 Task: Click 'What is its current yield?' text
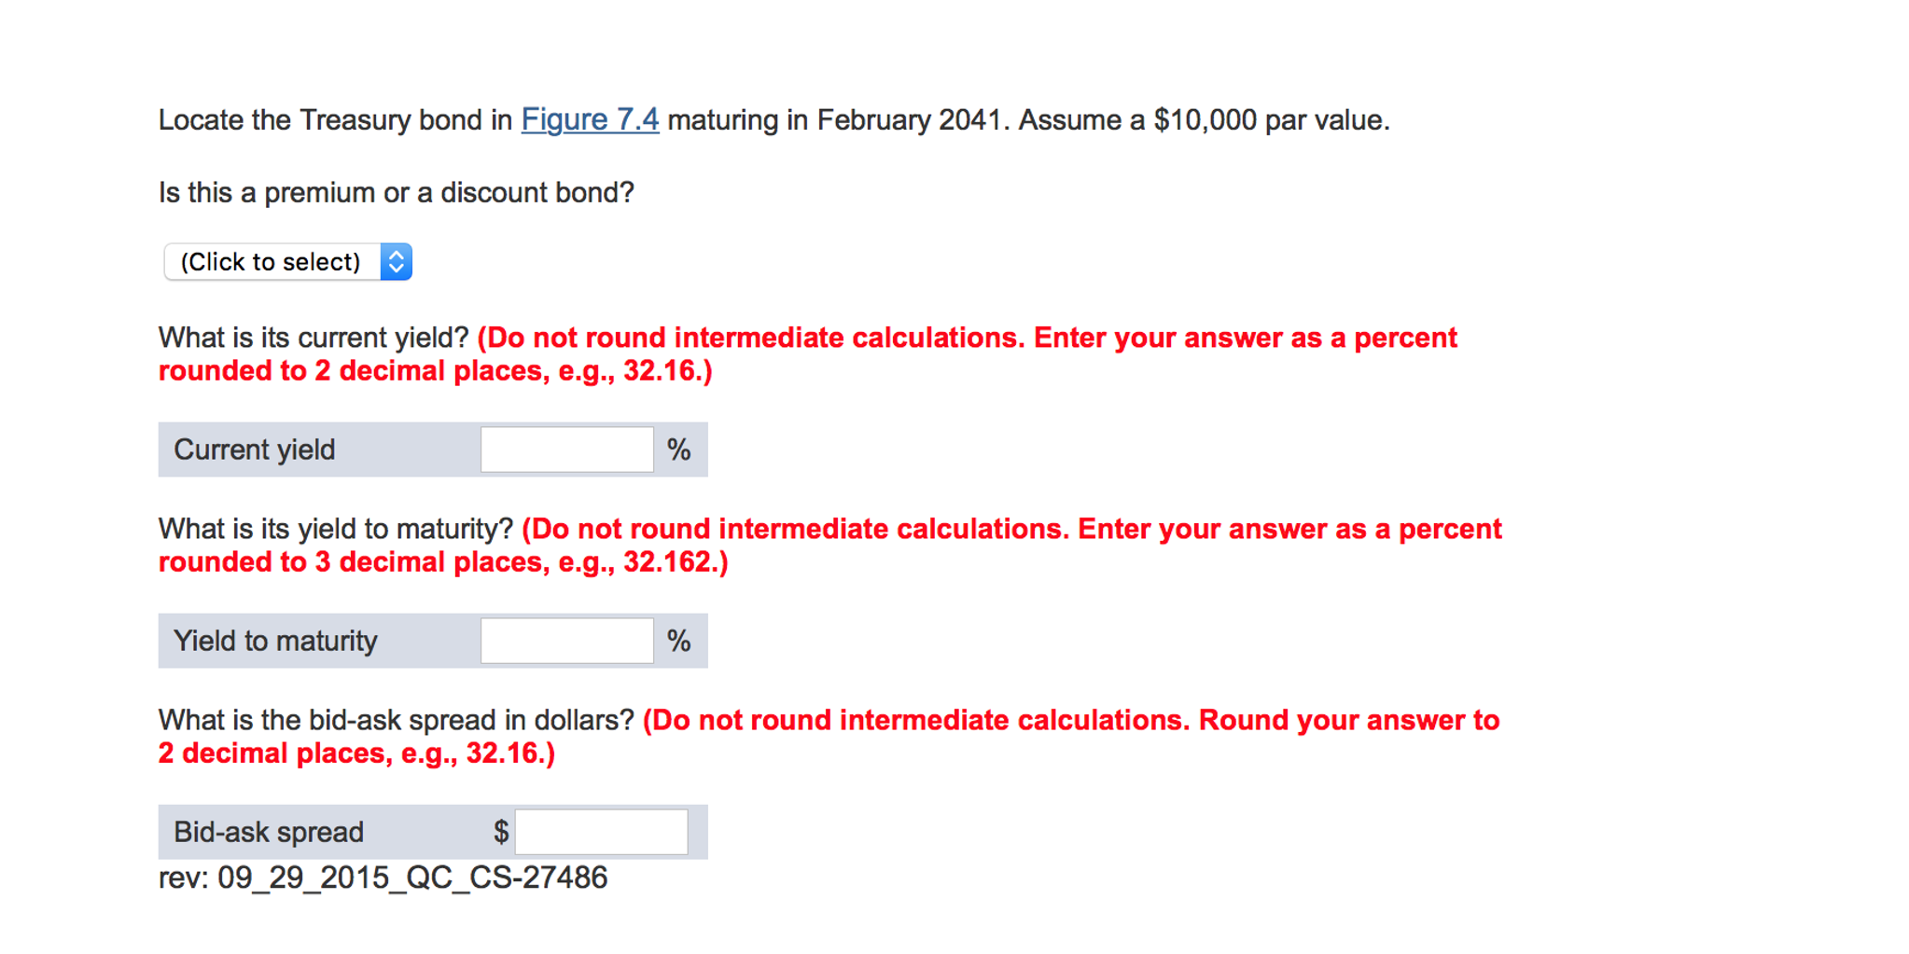(x=314, y=338)
